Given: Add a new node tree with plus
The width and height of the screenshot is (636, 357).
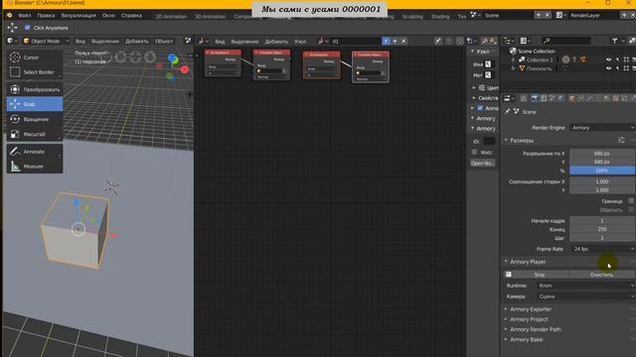Looking at the screenshot, I should click(395, 42).
